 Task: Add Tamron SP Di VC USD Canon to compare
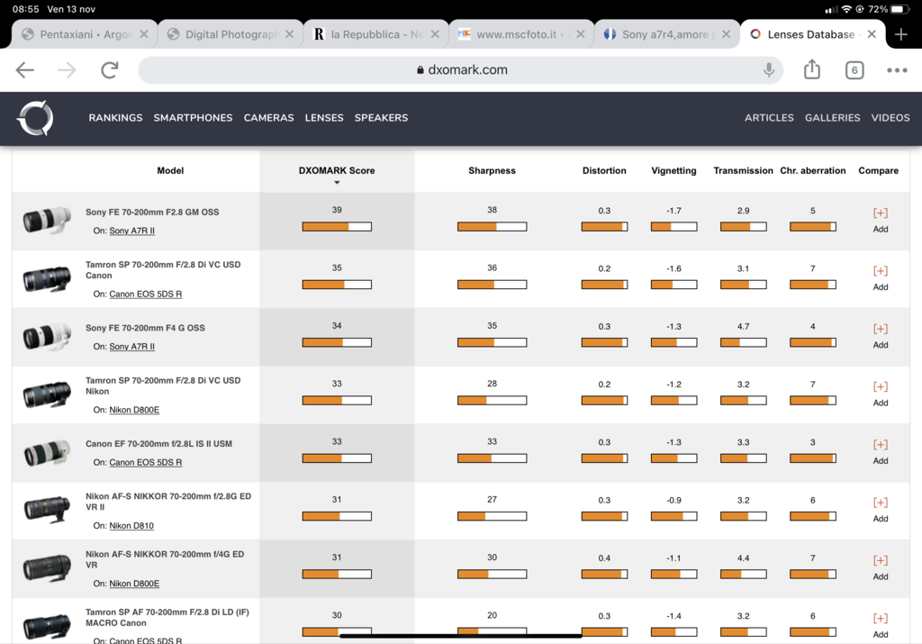click(x=881, y=277)
